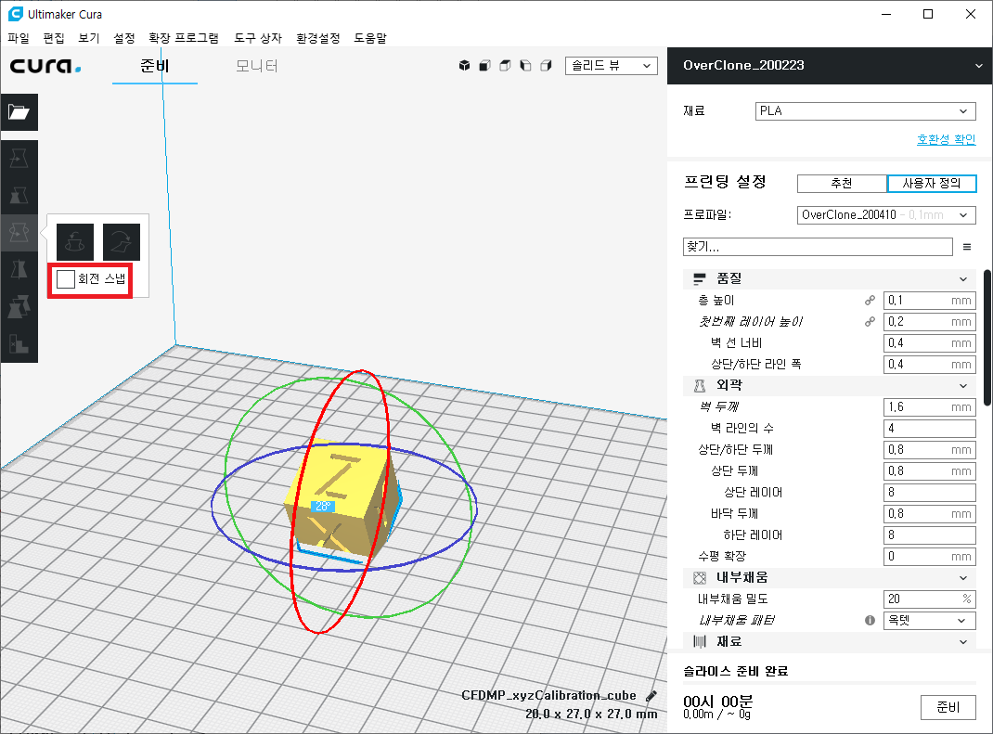The image size is (993, 734).
Task: Click the 층 높이 value field
Action: [x=929, y=301]
